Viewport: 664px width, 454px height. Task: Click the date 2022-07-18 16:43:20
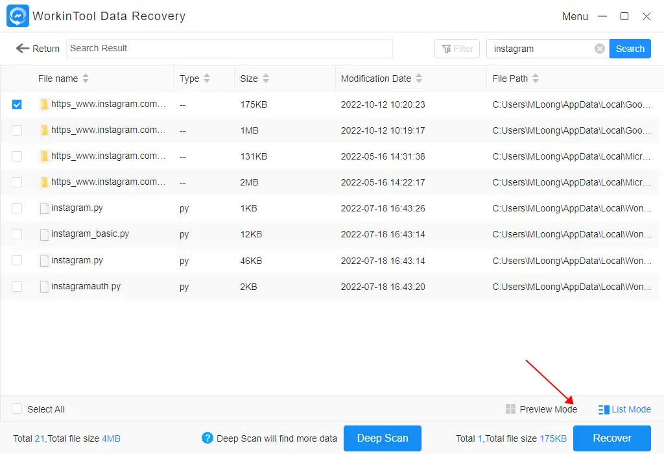pyautogui.click(x=383, y=287)
